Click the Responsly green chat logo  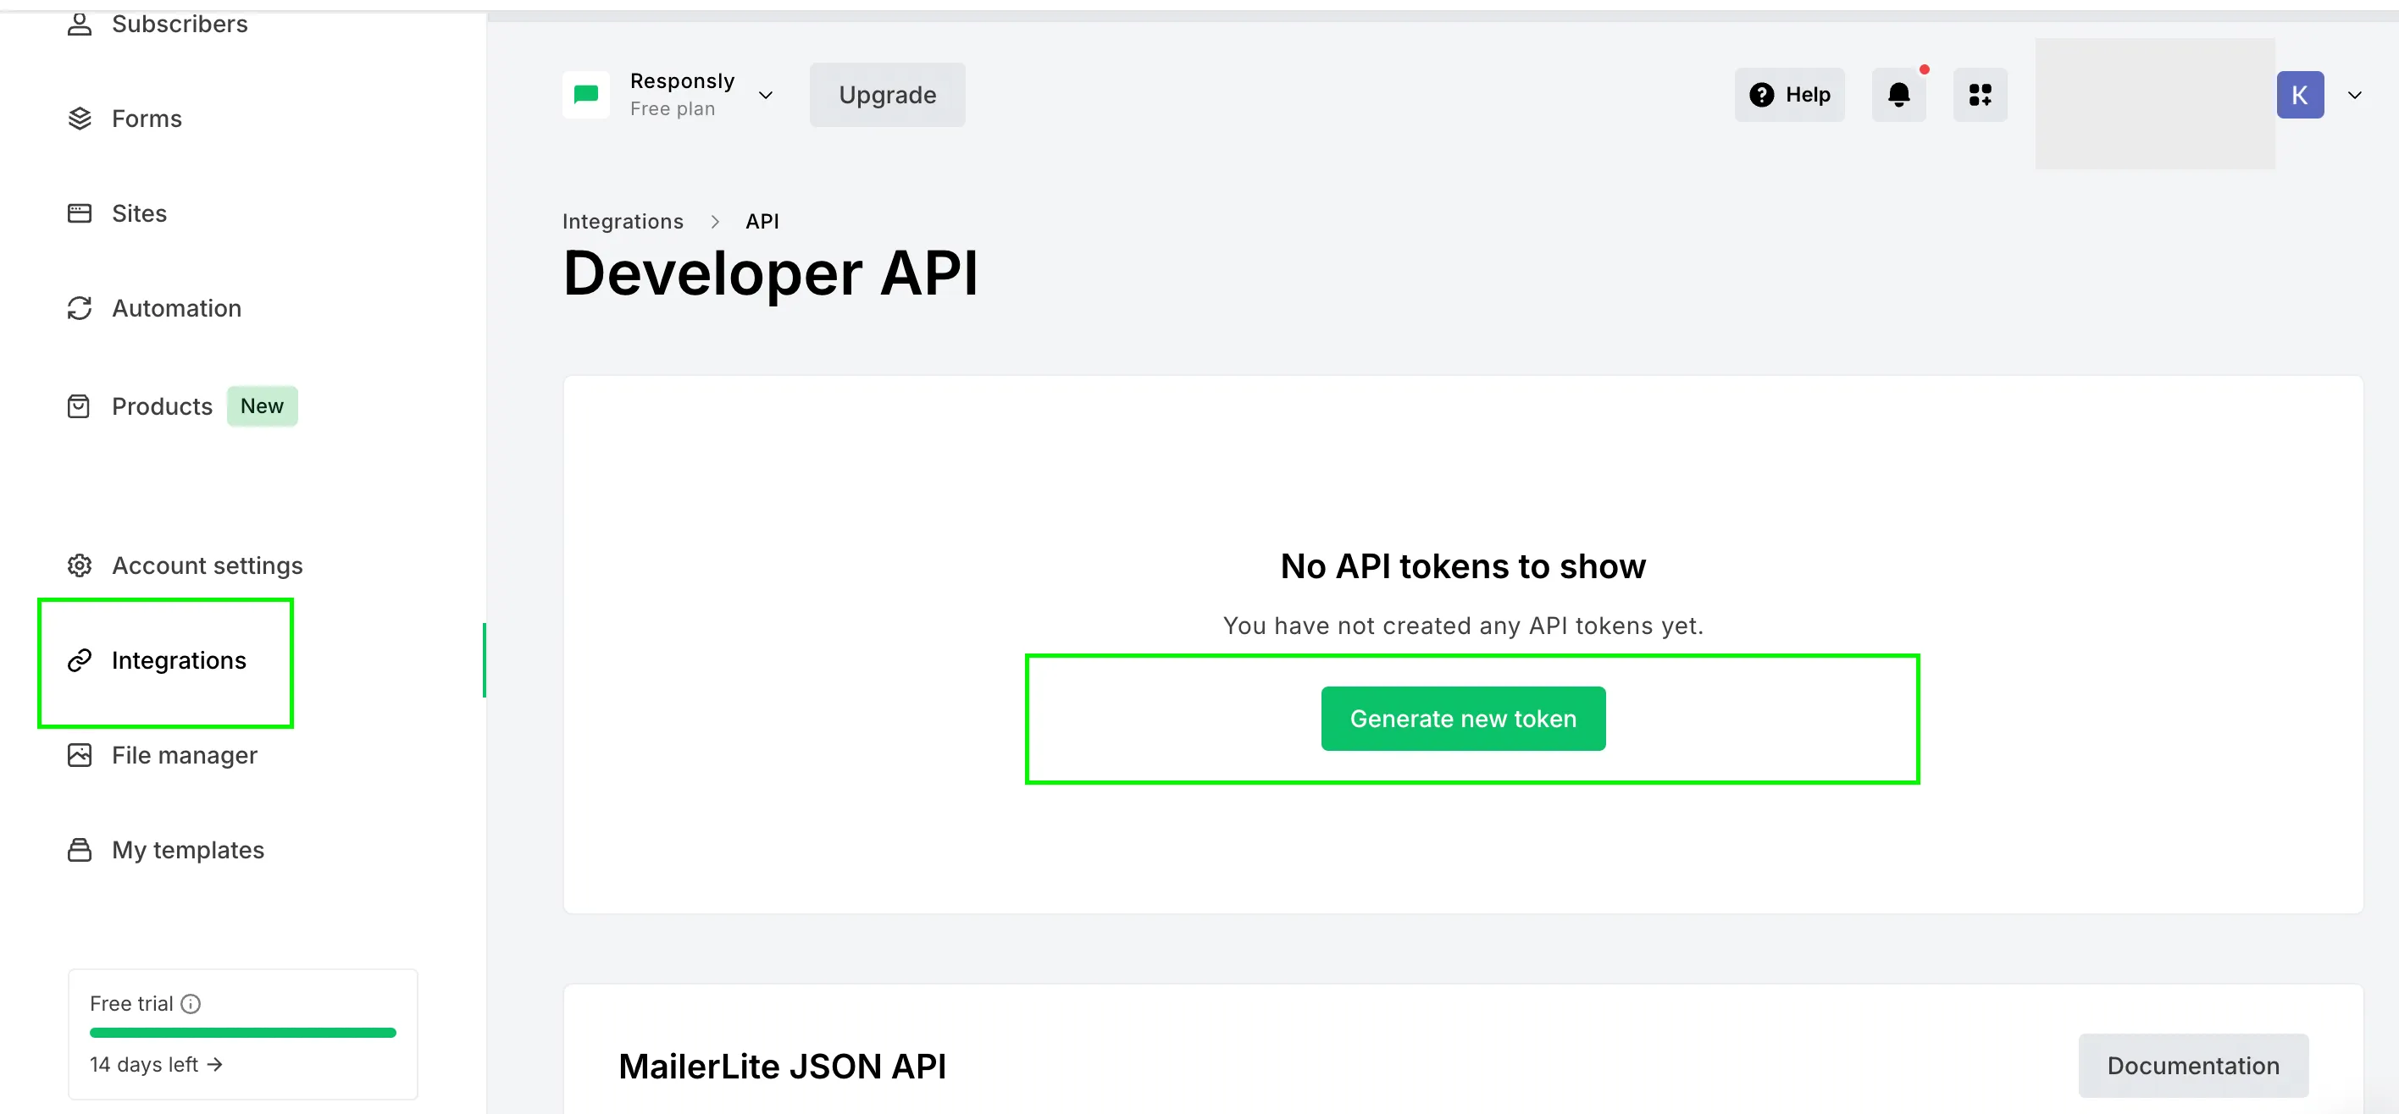(x=586, y=95)
